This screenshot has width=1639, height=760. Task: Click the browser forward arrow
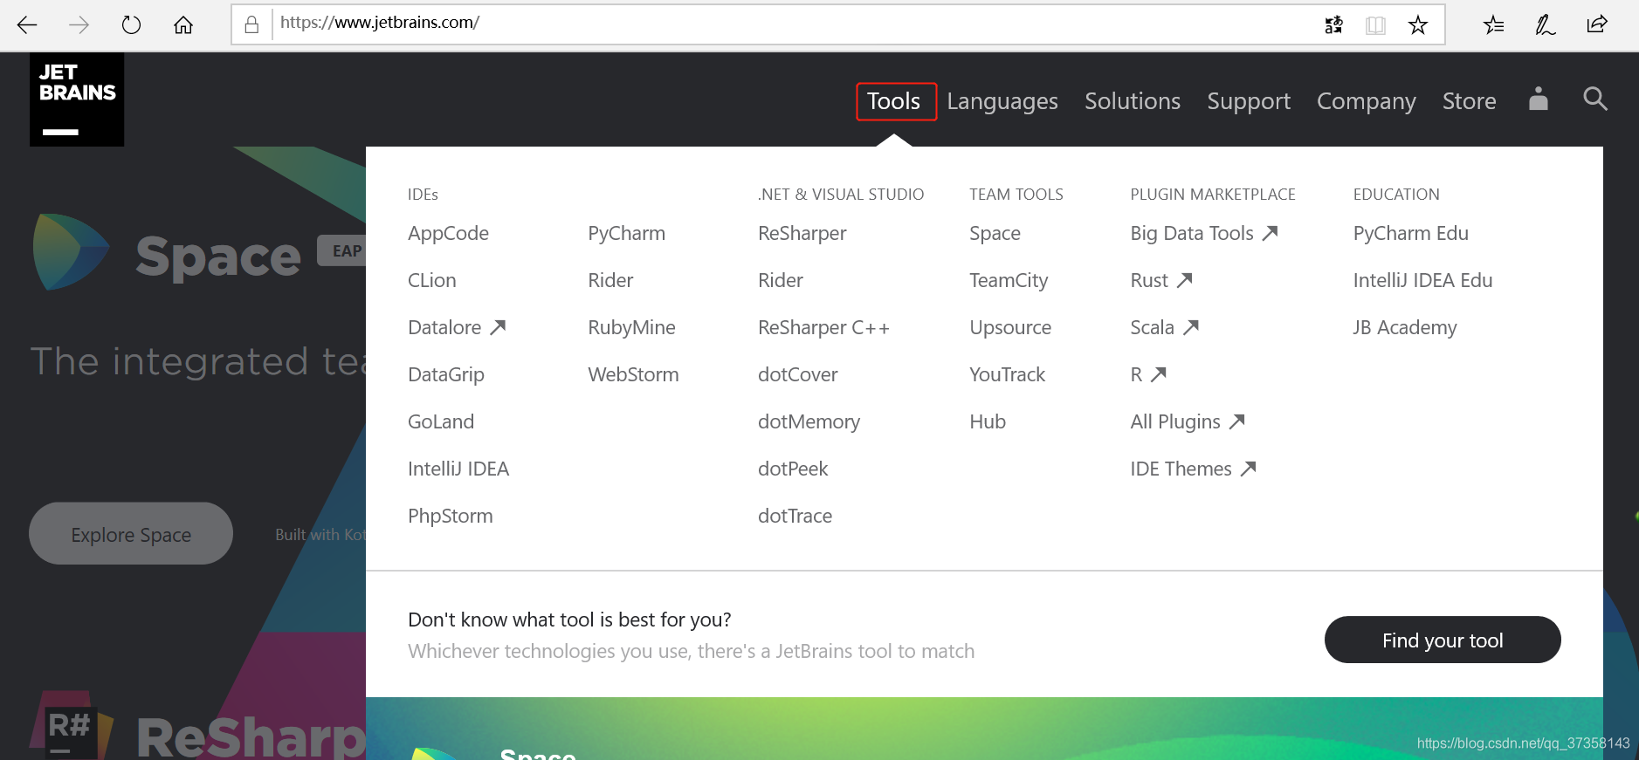[79, 25]
